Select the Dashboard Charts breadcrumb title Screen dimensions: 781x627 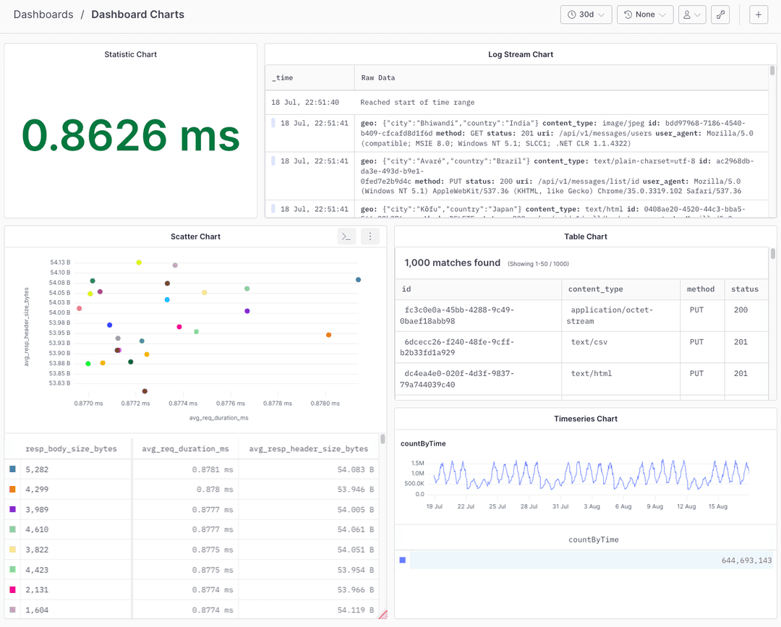(x=137, y=14)
